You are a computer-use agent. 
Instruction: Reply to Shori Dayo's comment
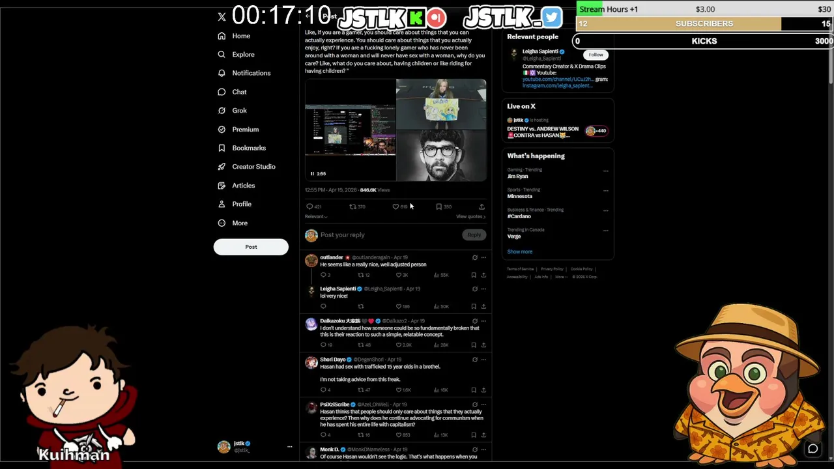point(323,390)
